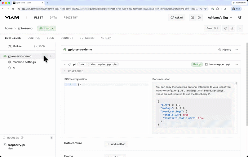Click the MODULES help icon

(22, 138)
